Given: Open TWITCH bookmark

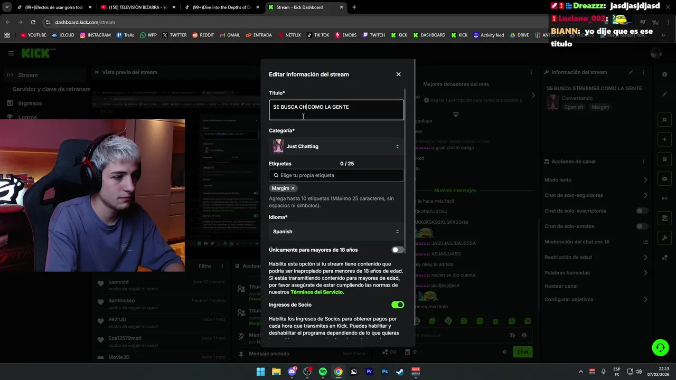Looking at the screenshot, I should tap(373, 35).
